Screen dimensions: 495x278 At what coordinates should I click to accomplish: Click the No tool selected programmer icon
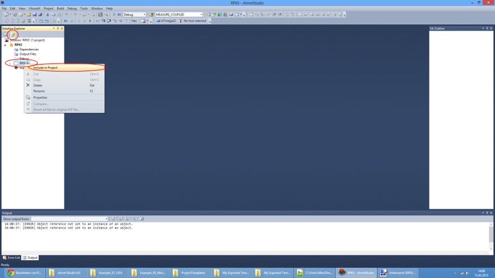click(180, 21)
